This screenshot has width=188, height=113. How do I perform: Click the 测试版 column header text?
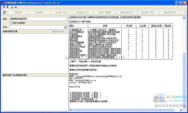(x=168, y=26)
